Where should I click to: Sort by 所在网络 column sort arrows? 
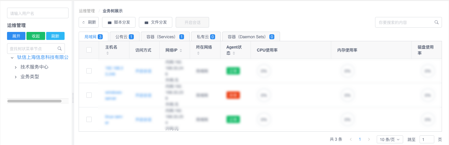(197, 53)
